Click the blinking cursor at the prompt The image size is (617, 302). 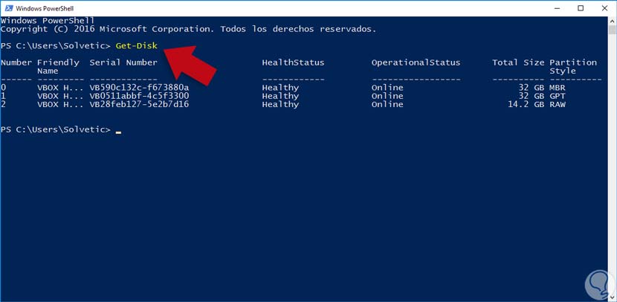pos(118,132)
